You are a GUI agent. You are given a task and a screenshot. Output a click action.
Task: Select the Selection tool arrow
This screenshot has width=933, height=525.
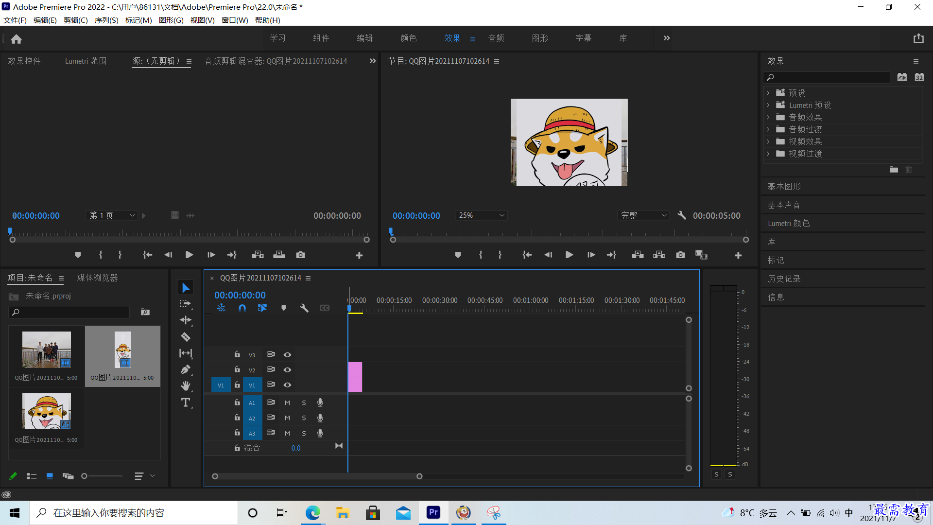[186, 288]
